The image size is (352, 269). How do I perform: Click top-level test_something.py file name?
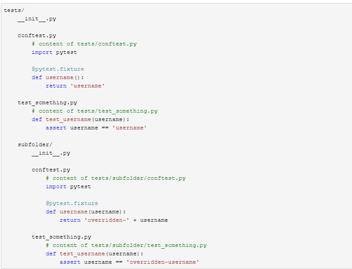click(47, 103)
